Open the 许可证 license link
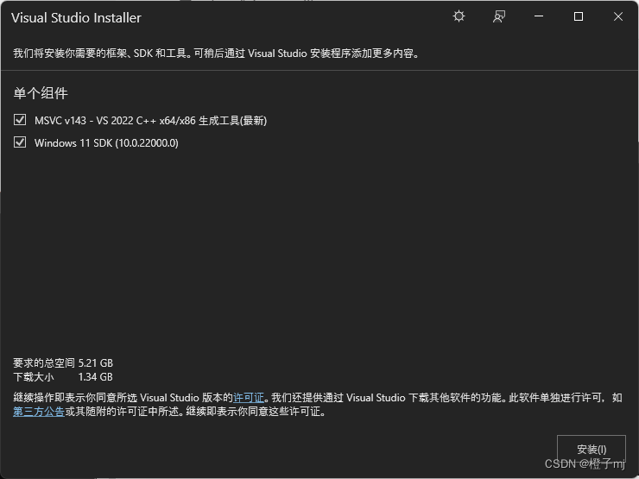This screenshot has width=639, height=479. pos(249,398)
